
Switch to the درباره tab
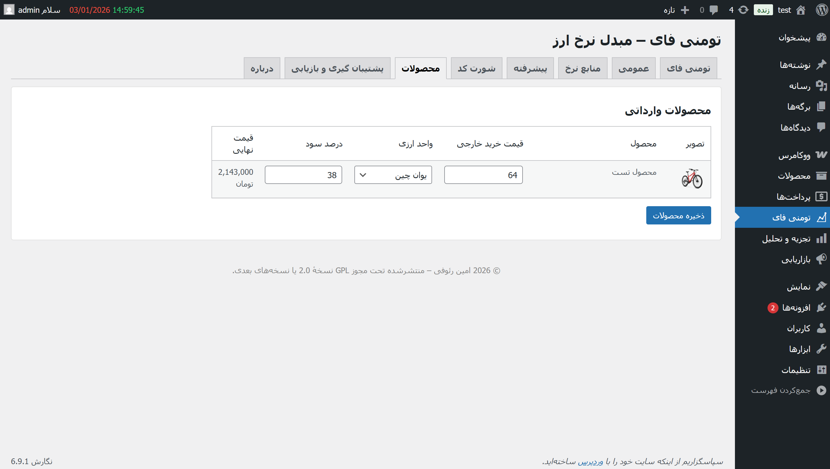[x=262, y=68]
